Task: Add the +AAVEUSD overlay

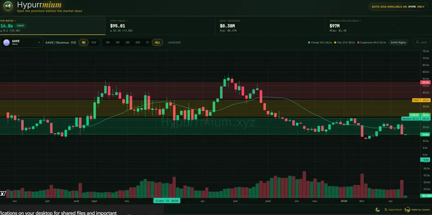Action: click(x=174, y=42)
